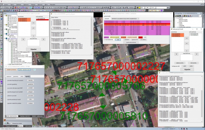Click the blue question mark help icon
The height and width of the screenshot is (130, 205).
click(x=31, y=8)
